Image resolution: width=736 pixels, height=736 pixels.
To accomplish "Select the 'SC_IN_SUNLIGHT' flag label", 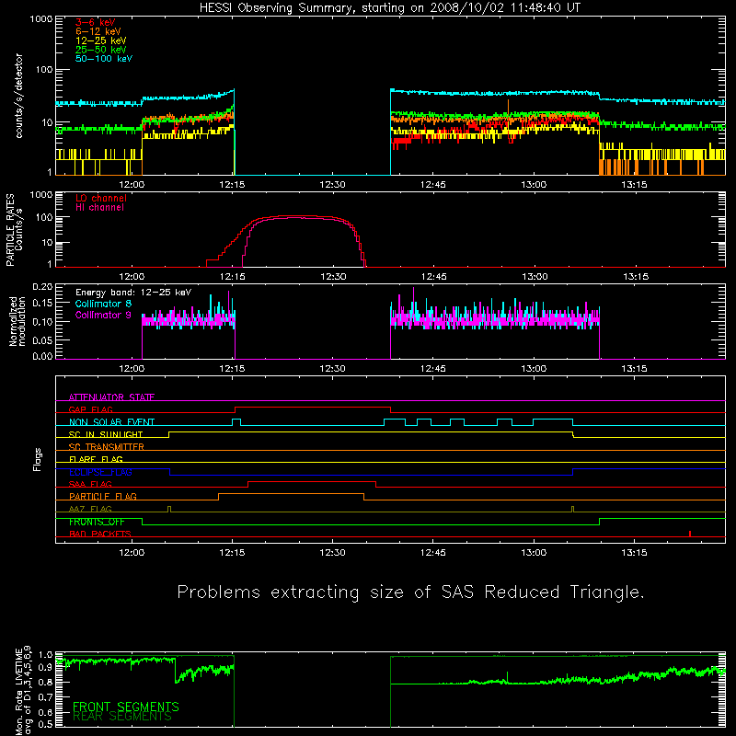I will pyautogui.click(x=106, y=434).
